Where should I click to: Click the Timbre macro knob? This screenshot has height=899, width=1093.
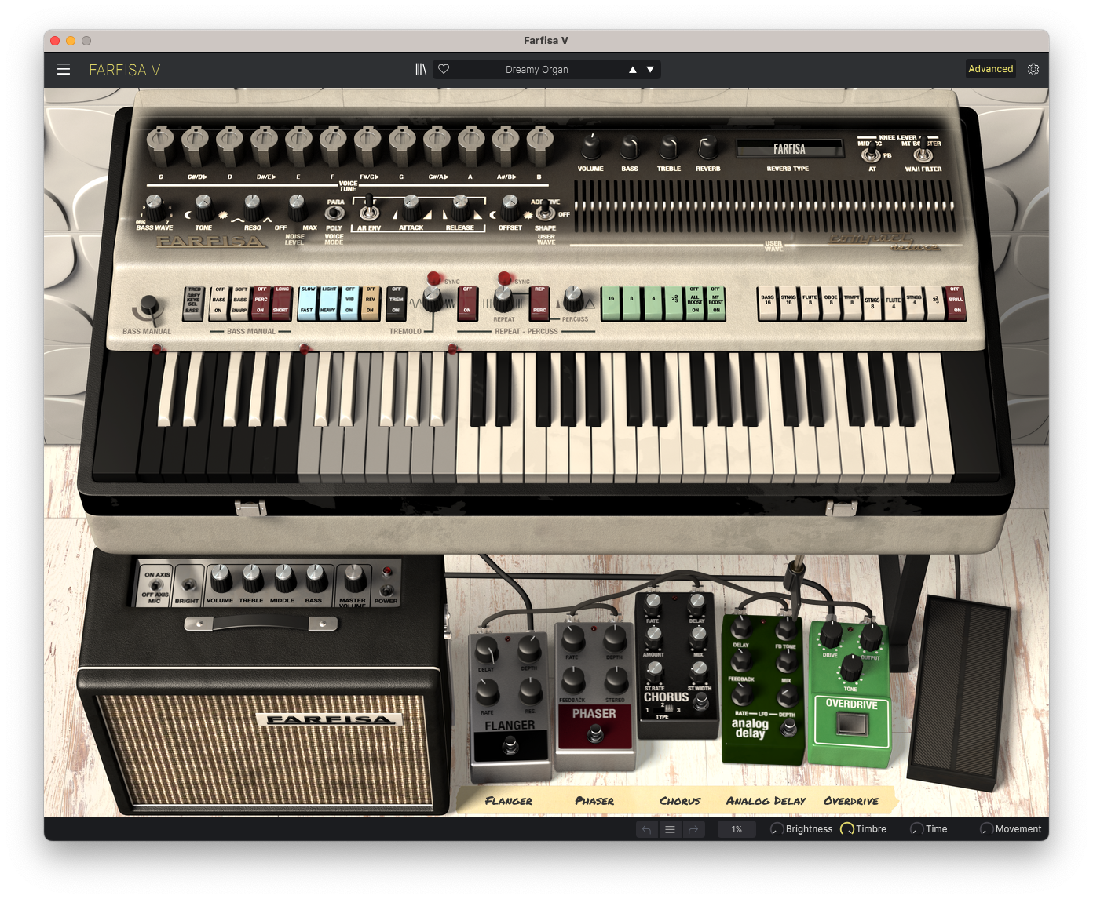click(847, 829)
